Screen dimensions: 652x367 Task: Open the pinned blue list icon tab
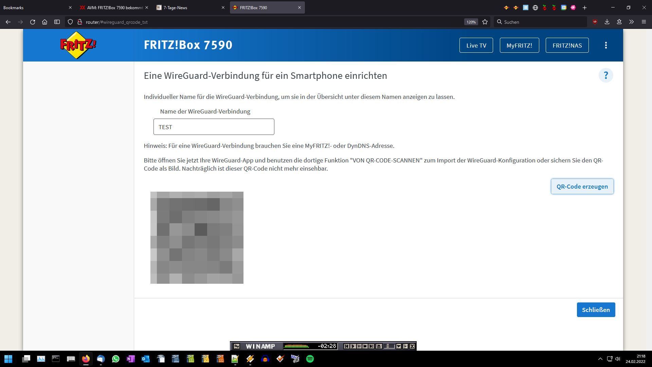[526, 7]
